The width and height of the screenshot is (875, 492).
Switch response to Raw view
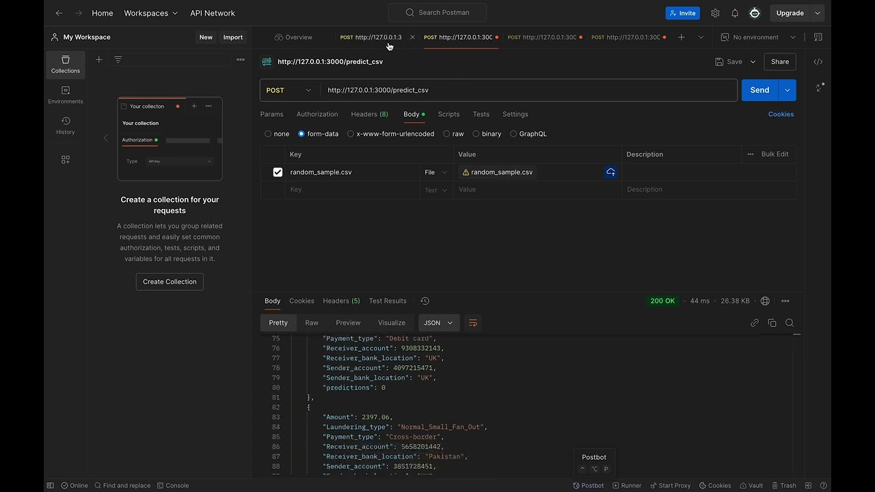[x=312, y=323]
